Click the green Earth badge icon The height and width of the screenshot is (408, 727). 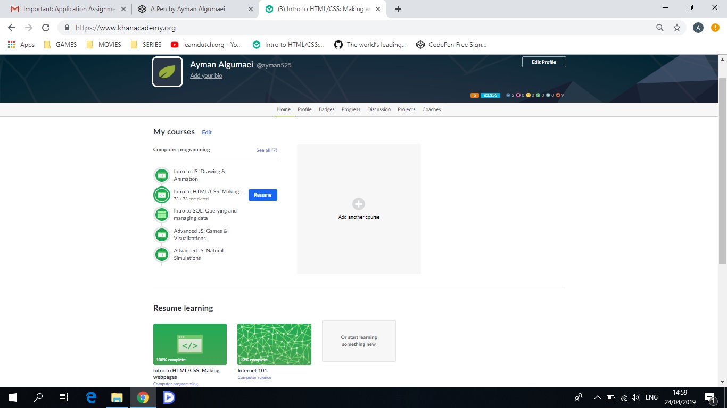pos(538,95)
